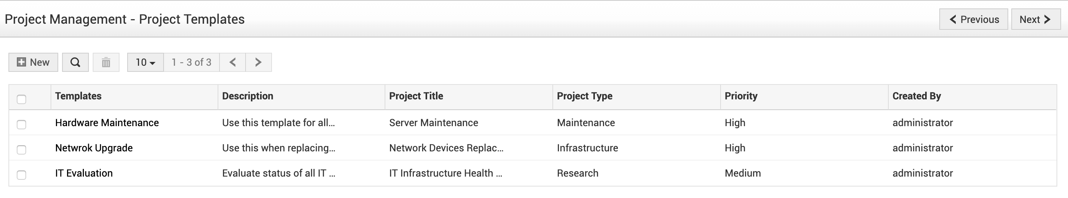
Task: Sort by the Priority column header
Action: click(x=741, y=96)
